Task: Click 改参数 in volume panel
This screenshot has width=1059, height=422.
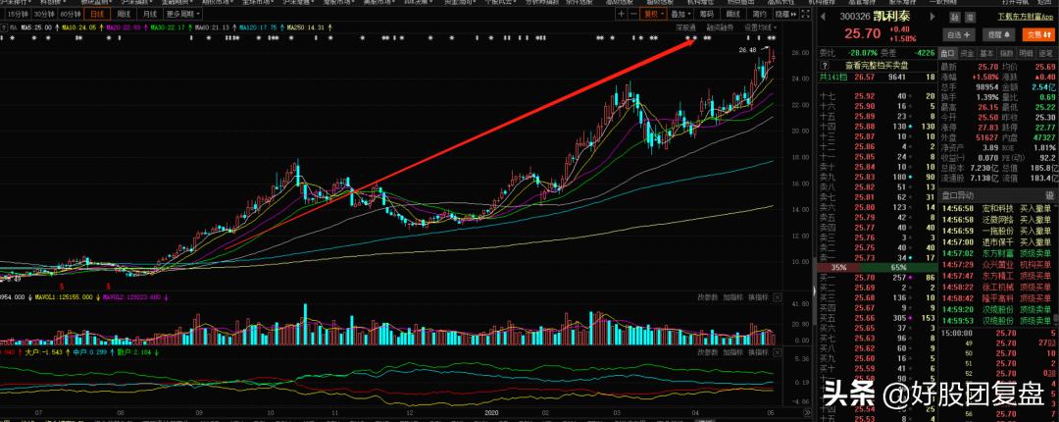Action: [x=708, y=297]
